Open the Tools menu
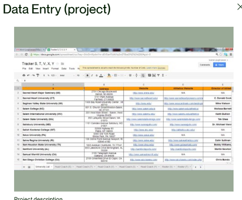The width and height of the screenshot is (242, 200). click(72, 69)
